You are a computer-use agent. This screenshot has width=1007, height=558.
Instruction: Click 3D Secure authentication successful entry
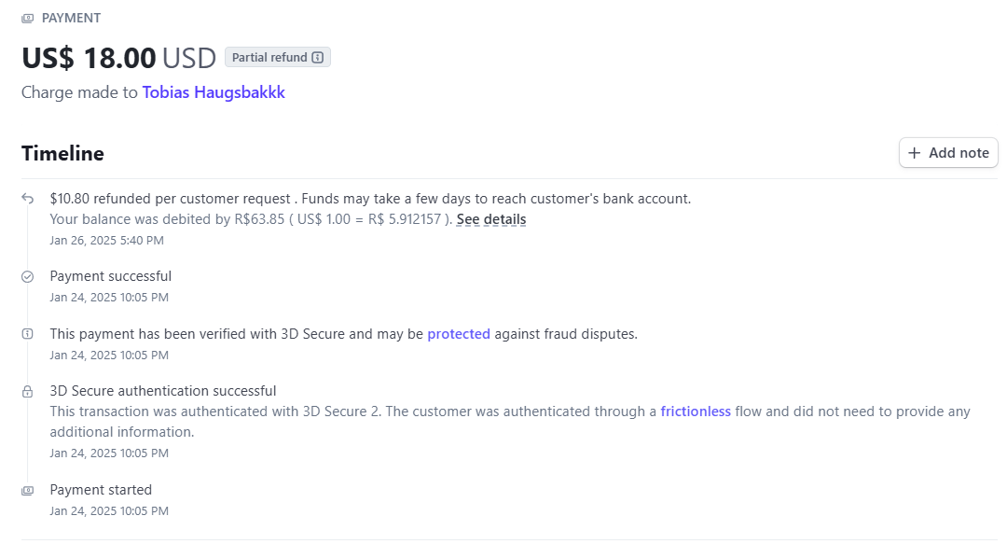163,391
